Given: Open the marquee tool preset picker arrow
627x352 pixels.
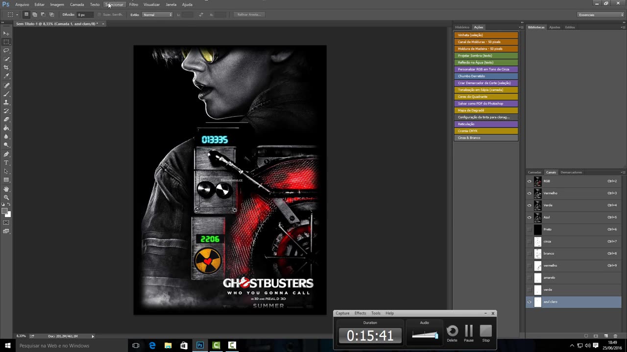Looking at the screenshot, I should click(17, 15).
